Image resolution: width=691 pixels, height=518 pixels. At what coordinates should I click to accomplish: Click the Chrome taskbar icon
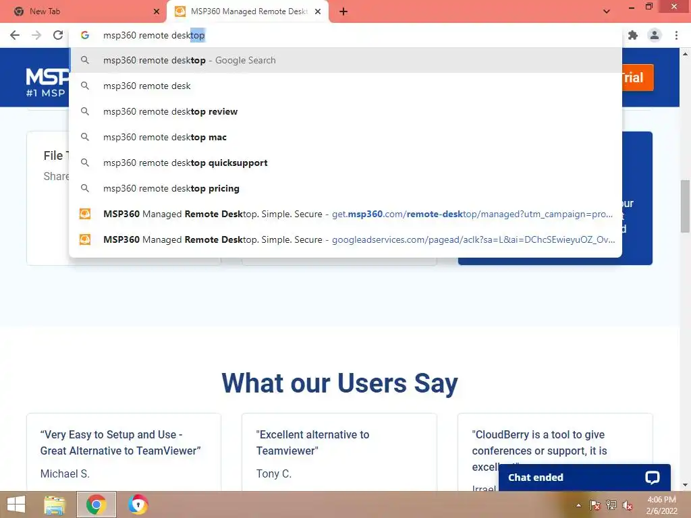point(96,505)
